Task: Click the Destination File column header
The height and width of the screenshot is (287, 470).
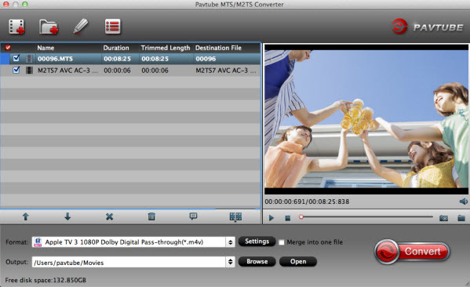Action: pos(218,48)
